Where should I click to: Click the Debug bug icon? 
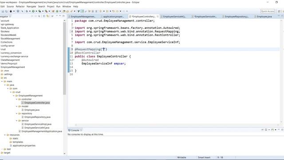tap(27, 11)
